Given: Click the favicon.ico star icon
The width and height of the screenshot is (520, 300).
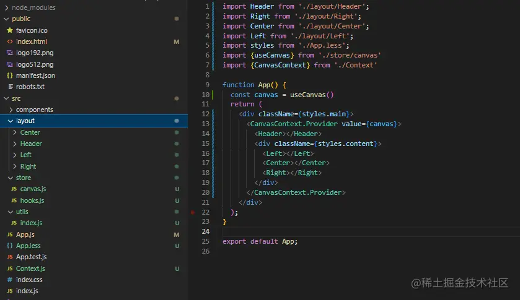Looking at the screenshot, I should (x=10, y=30).
